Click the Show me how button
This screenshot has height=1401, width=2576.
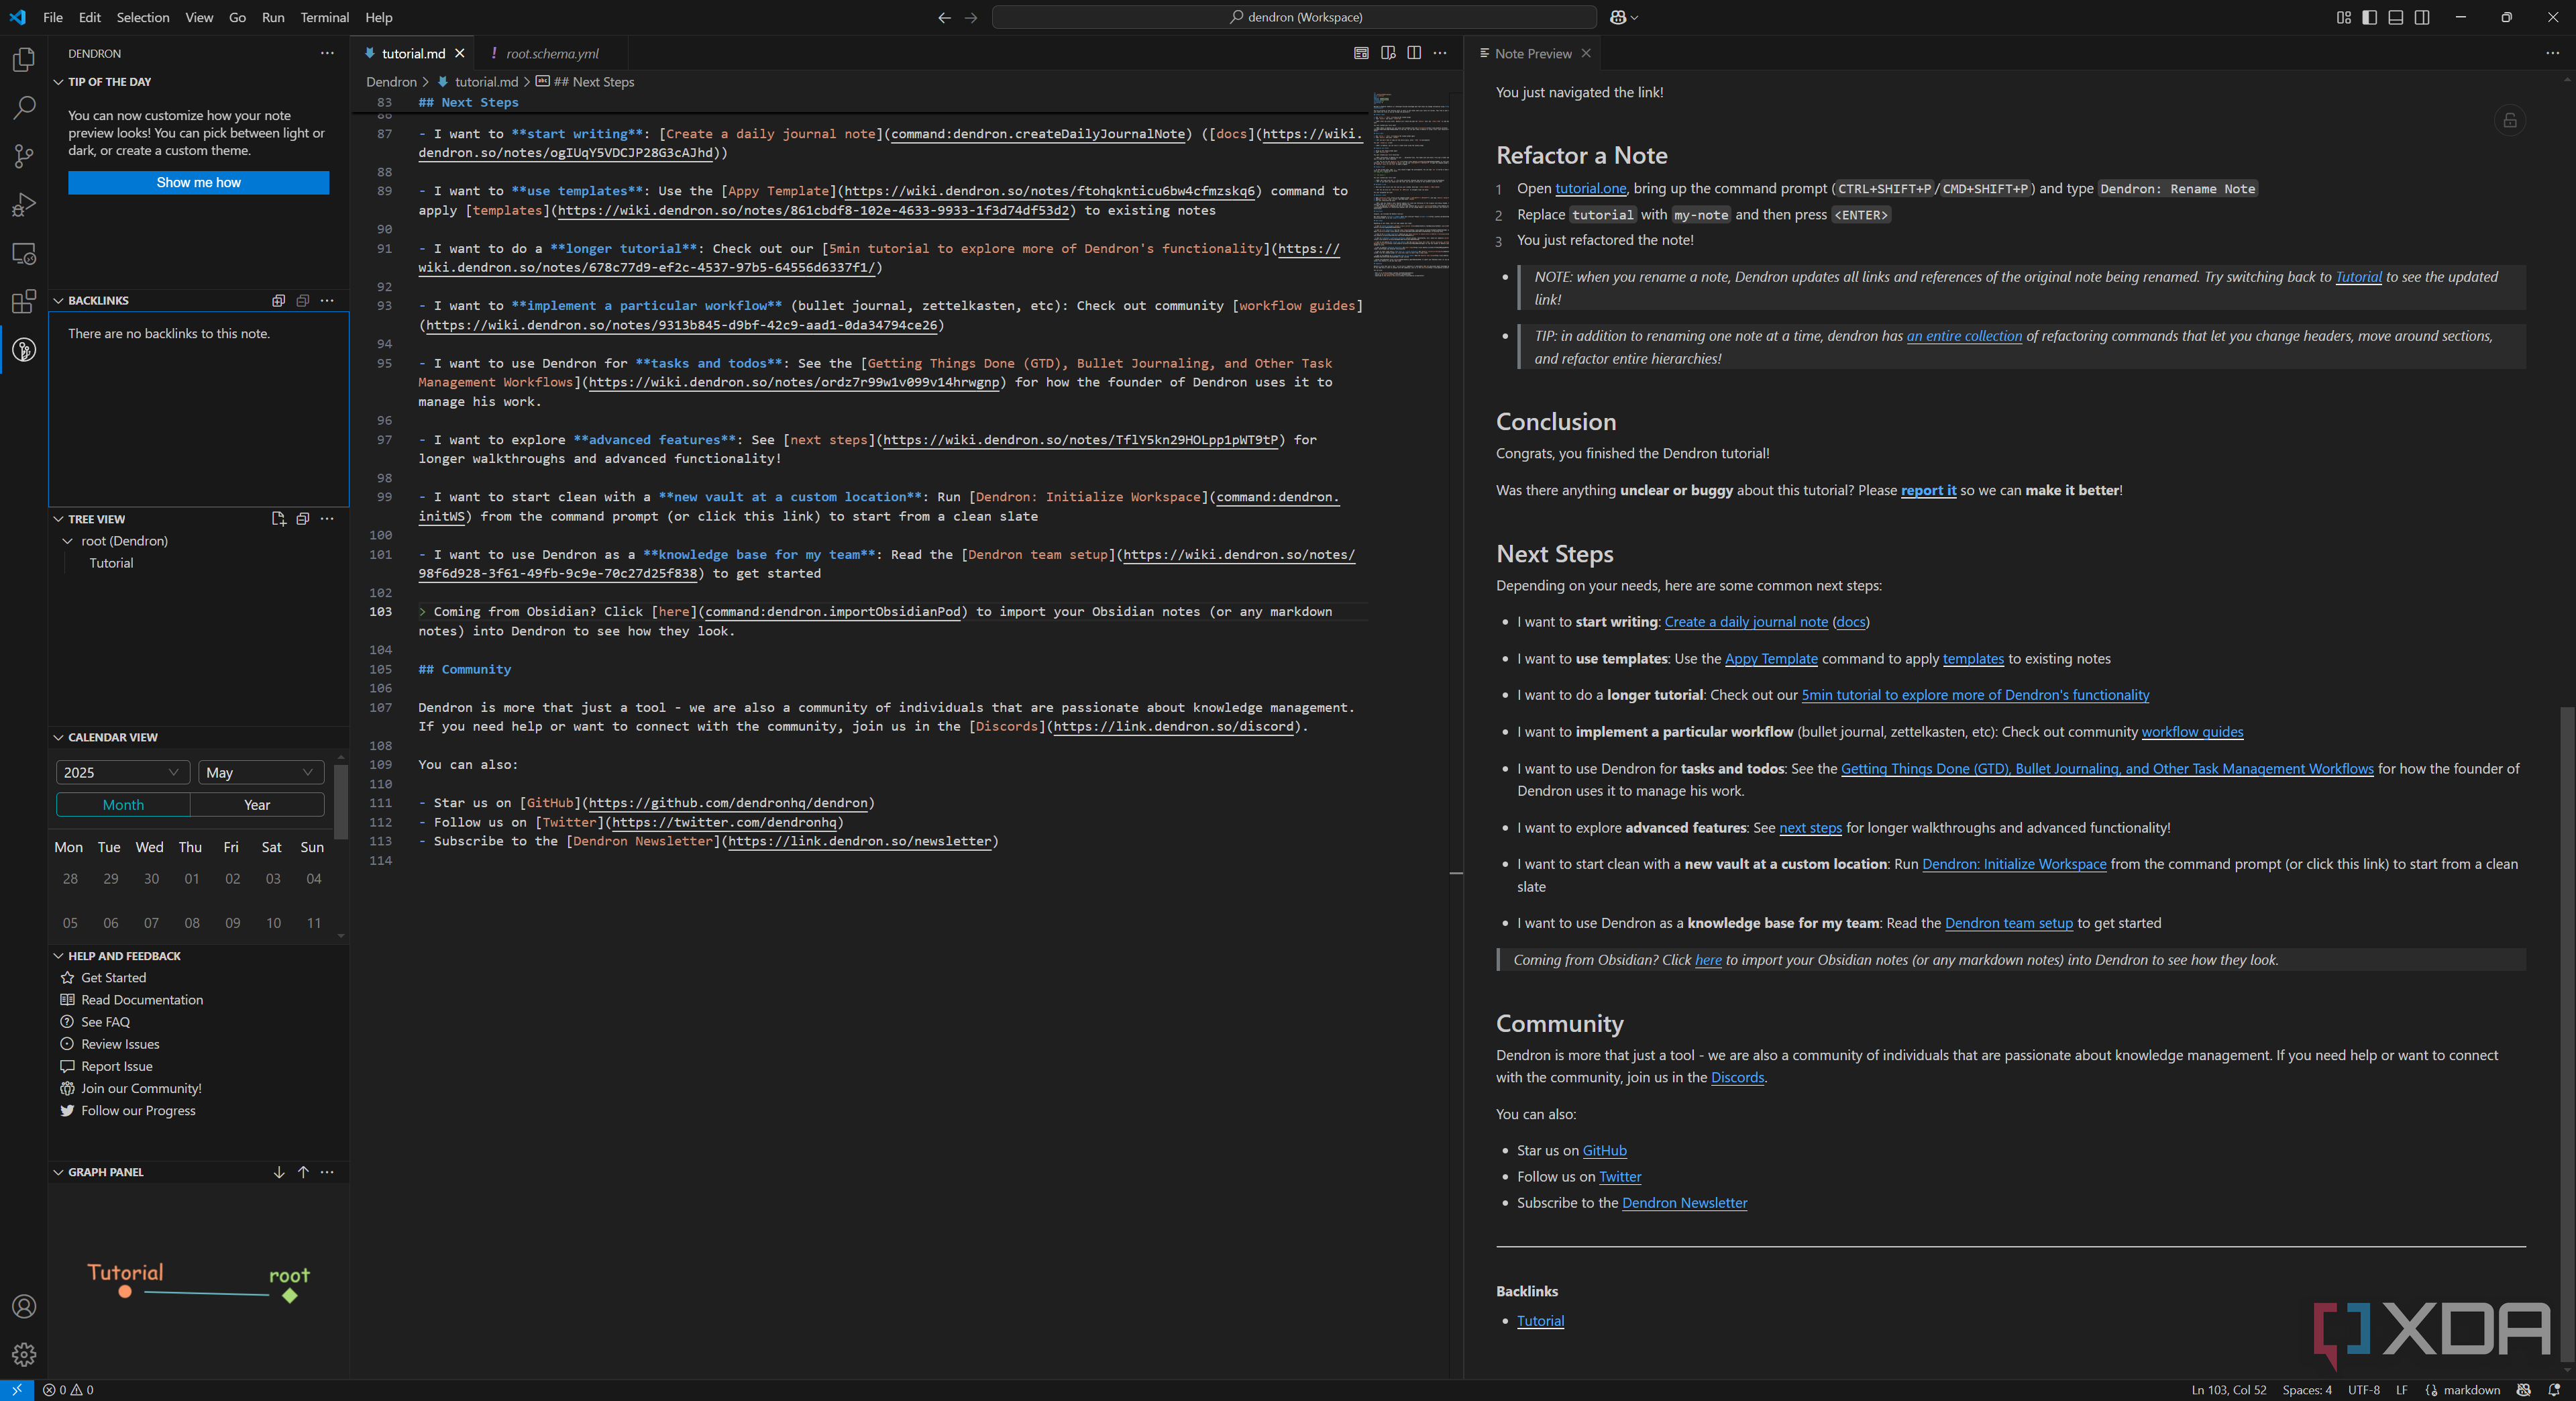tap(198, 183)
